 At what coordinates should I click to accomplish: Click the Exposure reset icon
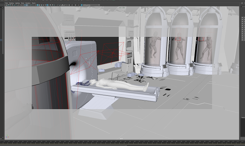click(69, 5)
